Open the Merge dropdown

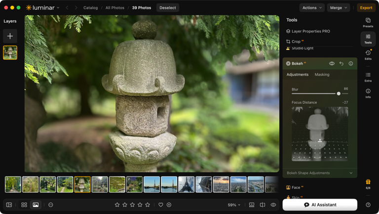point(339,8)
